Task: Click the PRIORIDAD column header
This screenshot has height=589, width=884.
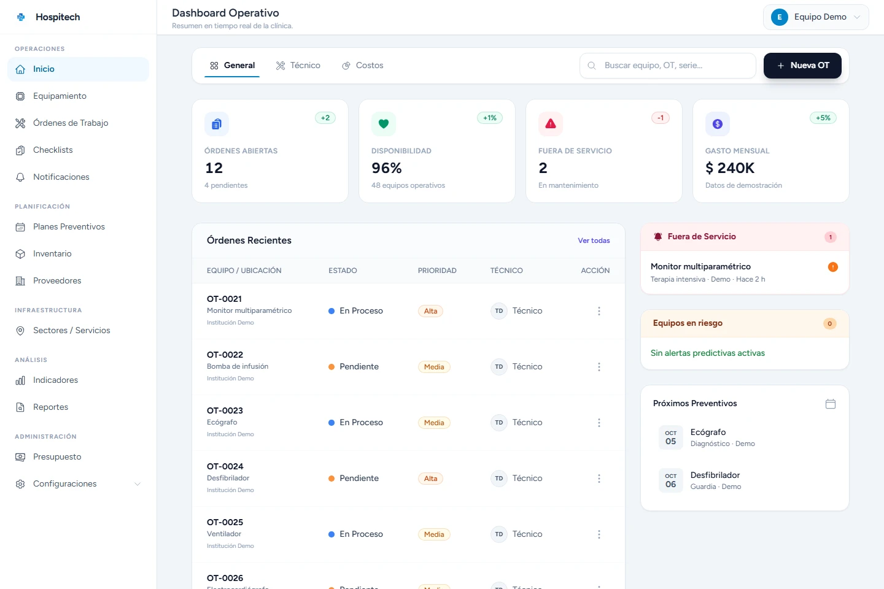Action: point(437,271)
